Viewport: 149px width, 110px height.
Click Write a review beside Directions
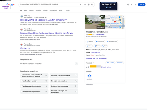click(x=112, y=42)
